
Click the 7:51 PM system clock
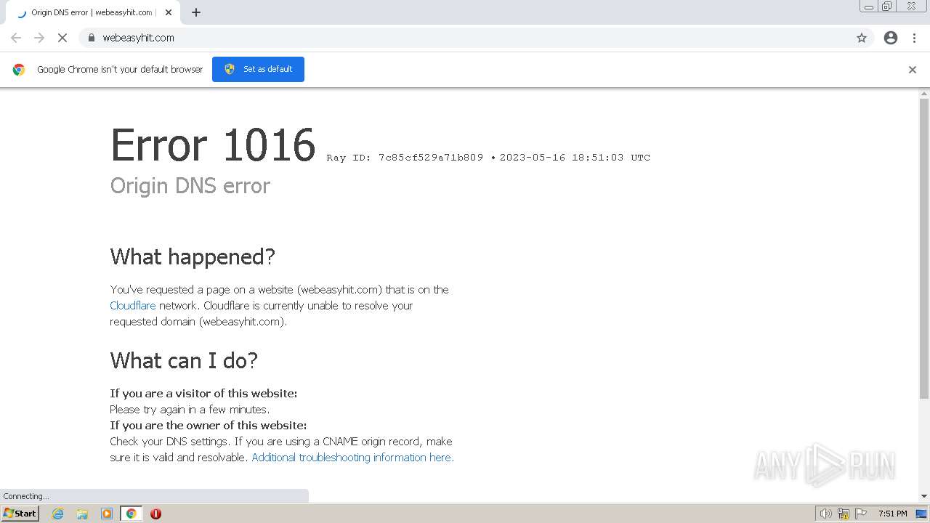(892, 514)
